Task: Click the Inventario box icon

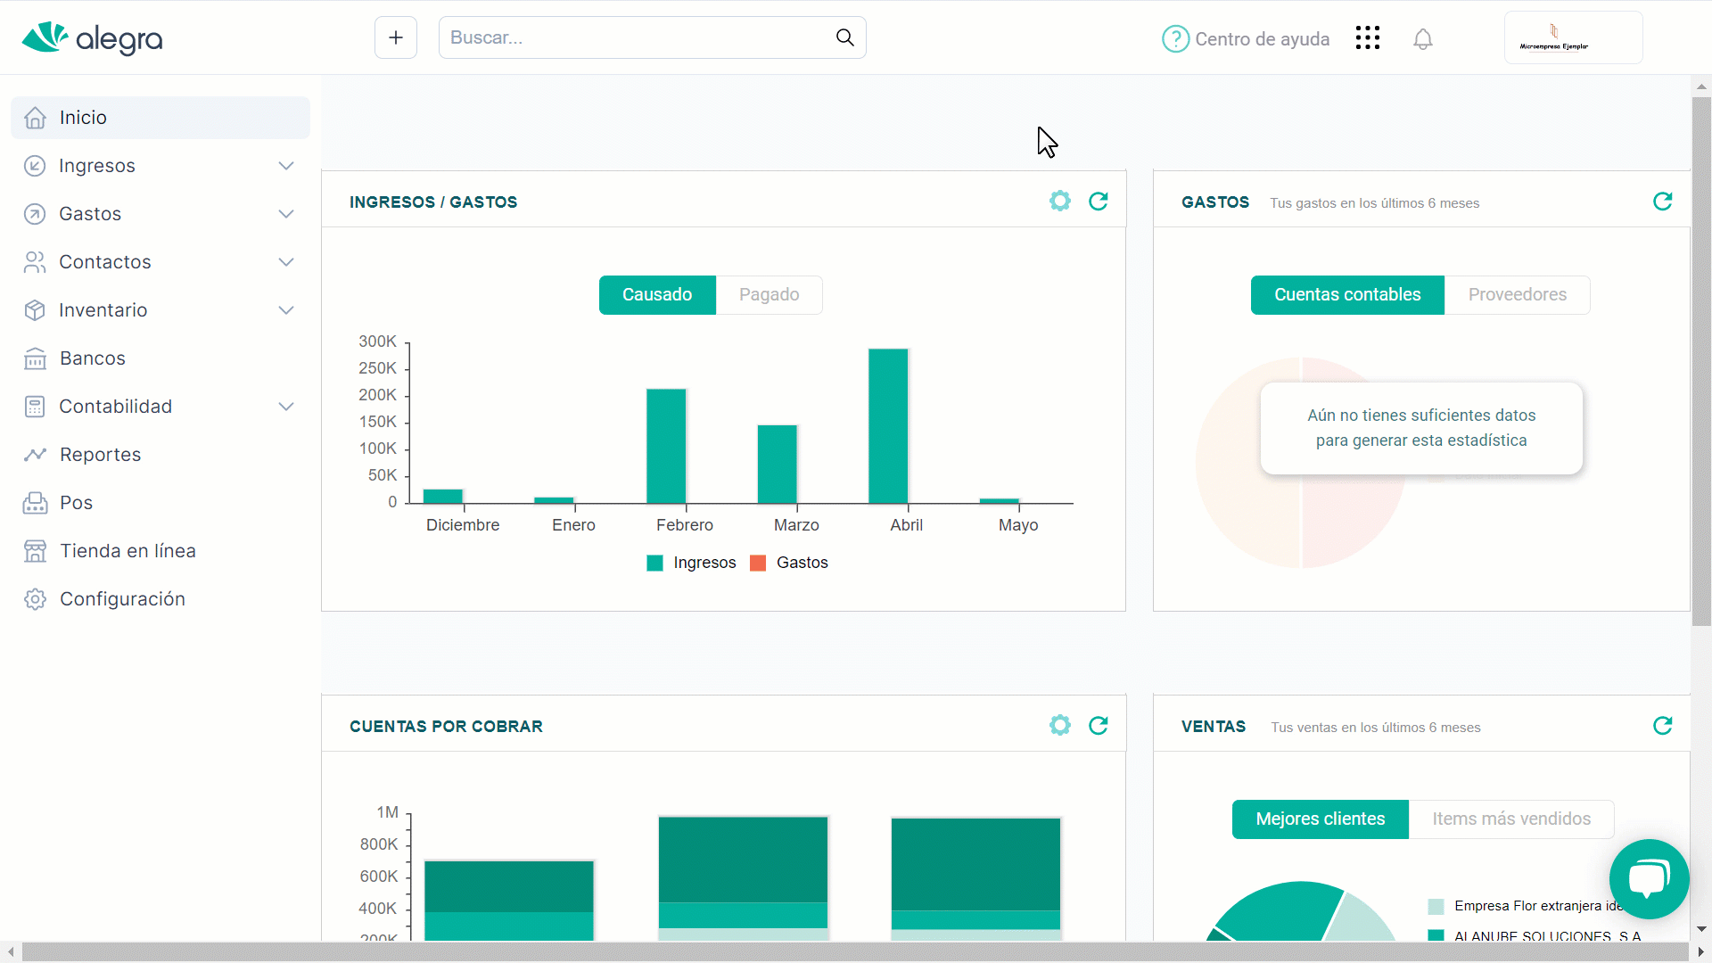Action: point(35,310)
